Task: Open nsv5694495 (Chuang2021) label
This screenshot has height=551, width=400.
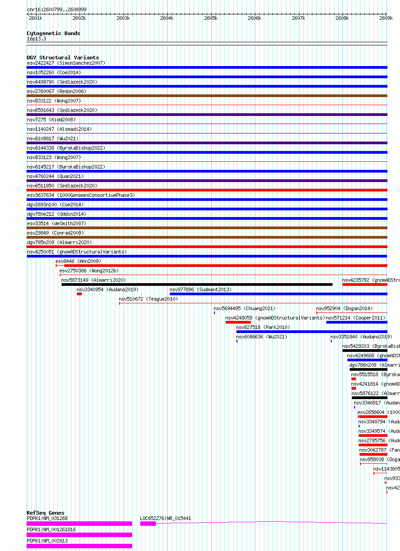Action: click(x=245, y=308)
